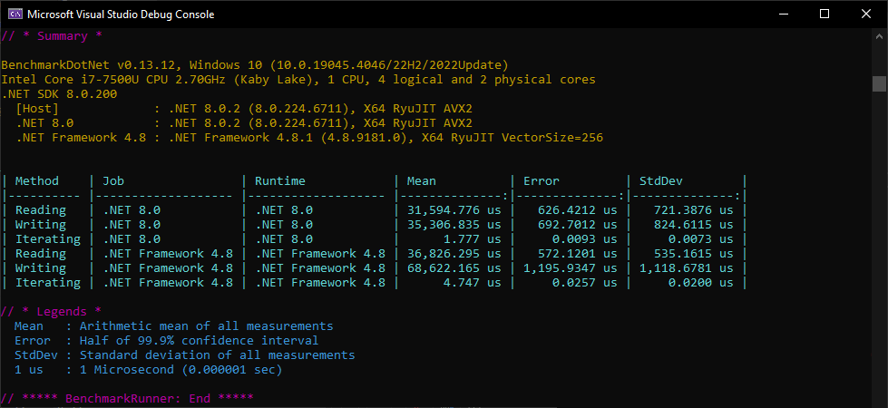Click the Mean column header

click(x=422, y=181)
